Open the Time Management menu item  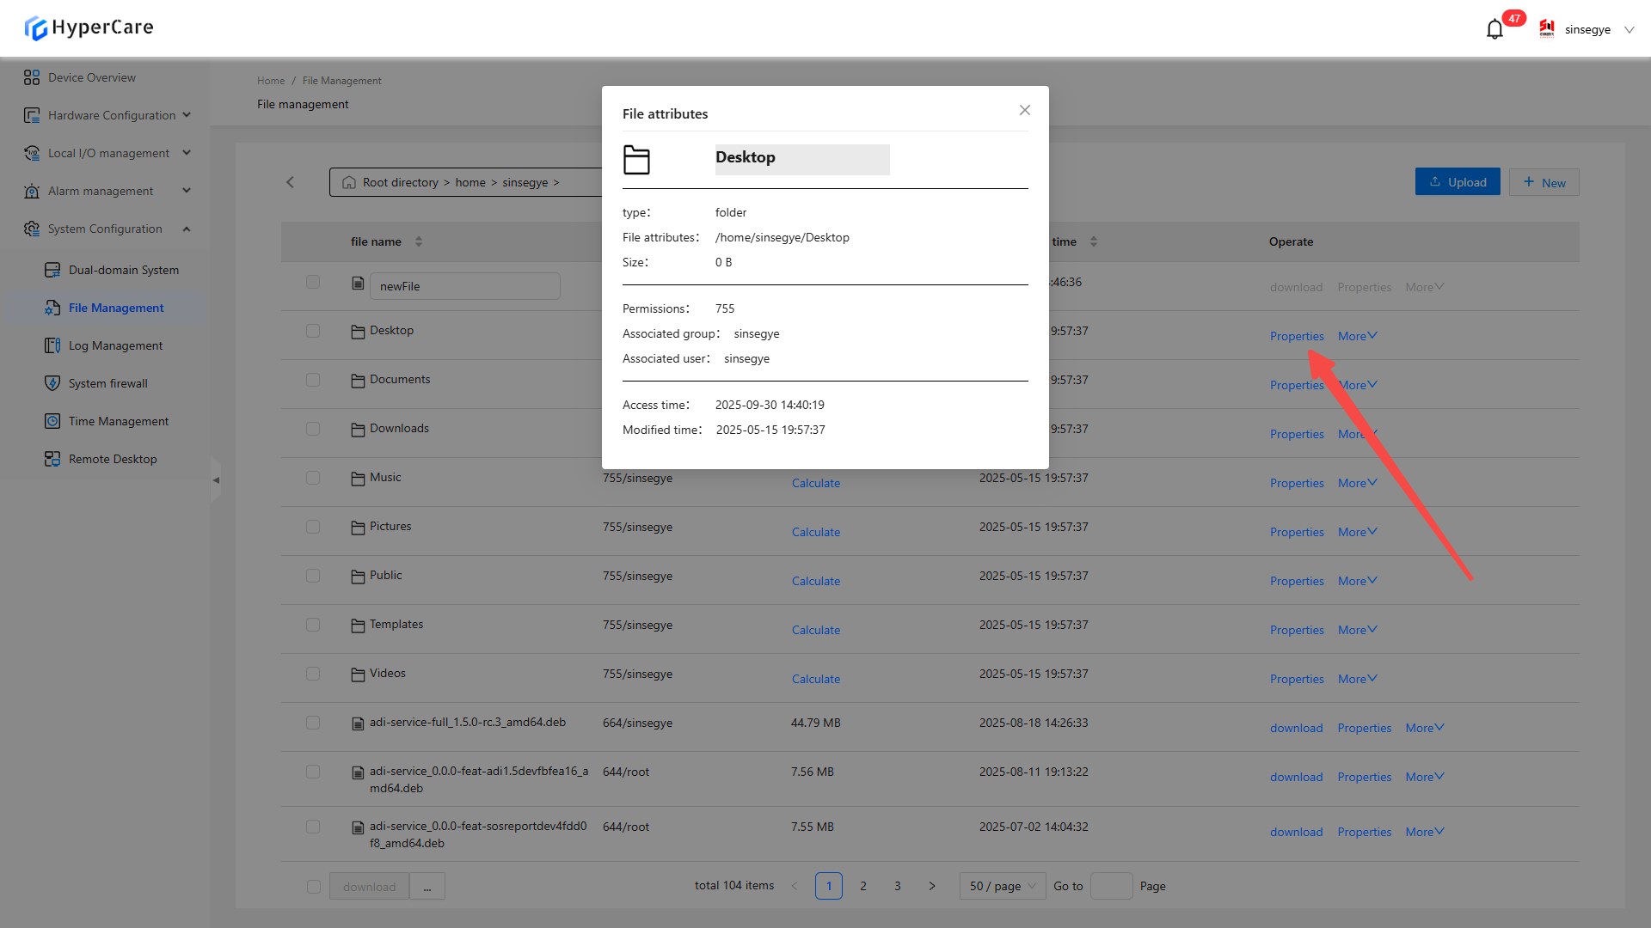pos(119,421)
